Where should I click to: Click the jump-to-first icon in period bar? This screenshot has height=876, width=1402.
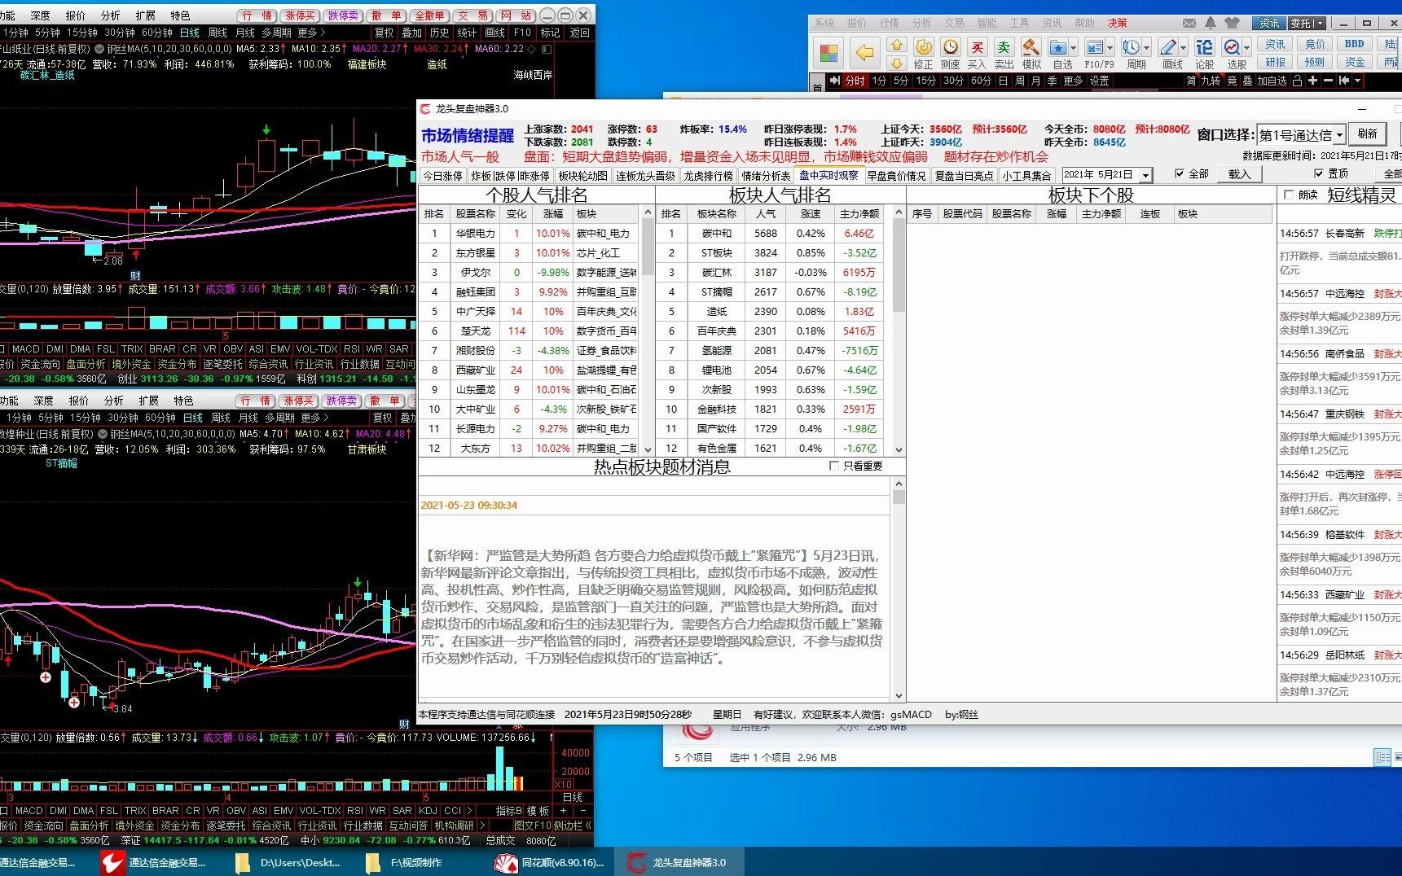point(1344,81)
